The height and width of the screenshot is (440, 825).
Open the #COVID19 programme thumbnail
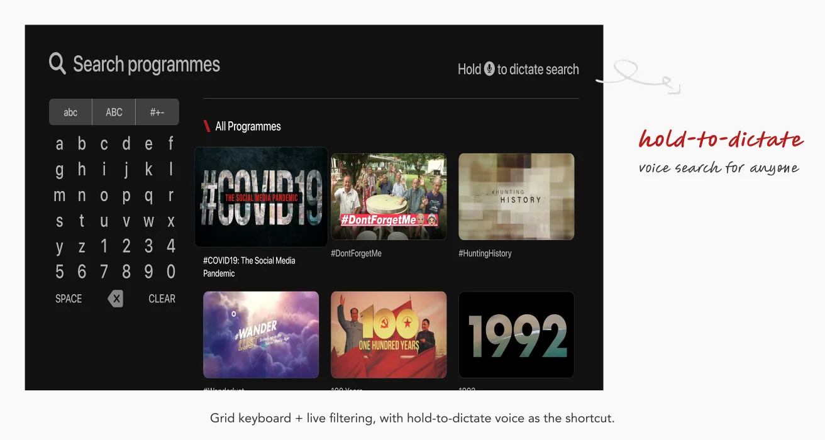coord(261,197)
